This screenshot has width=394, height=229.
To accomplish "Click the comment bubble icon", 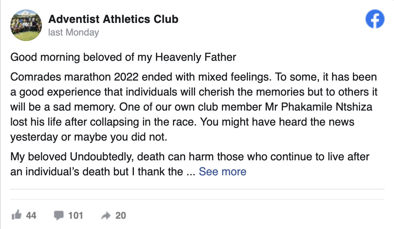I will pyautogui.click(x=59, y=215).
